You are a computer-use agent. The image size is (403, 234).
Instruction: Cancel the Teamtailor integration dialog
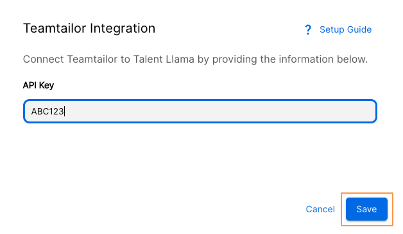point(320,209)
